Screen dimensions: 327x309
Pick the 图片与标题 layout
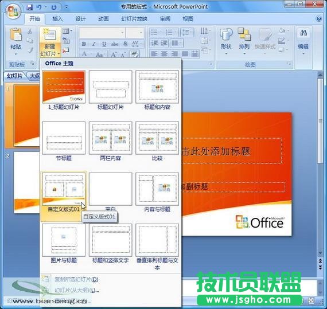(x=64, y=244)
